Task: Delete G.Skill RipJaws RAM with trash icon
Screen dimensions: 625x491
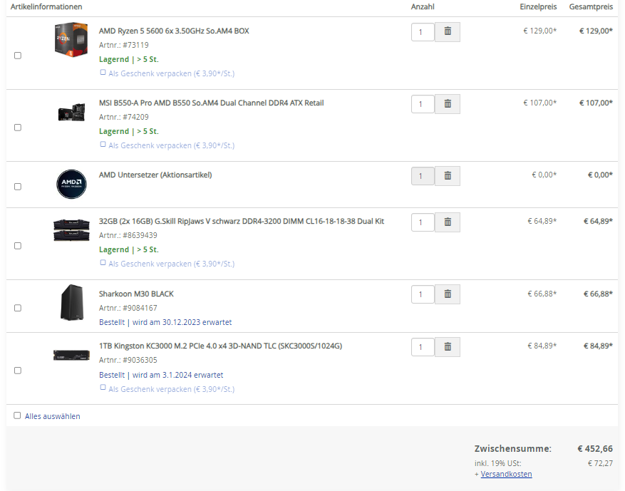Action: pos(448,222)
